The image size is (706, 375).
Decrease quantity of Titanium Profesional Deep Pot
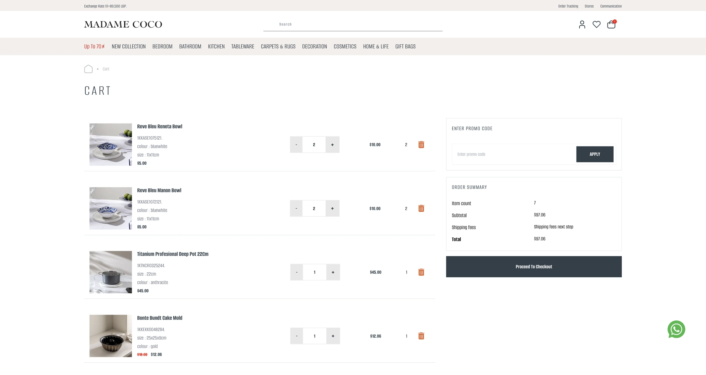point(297,272)
